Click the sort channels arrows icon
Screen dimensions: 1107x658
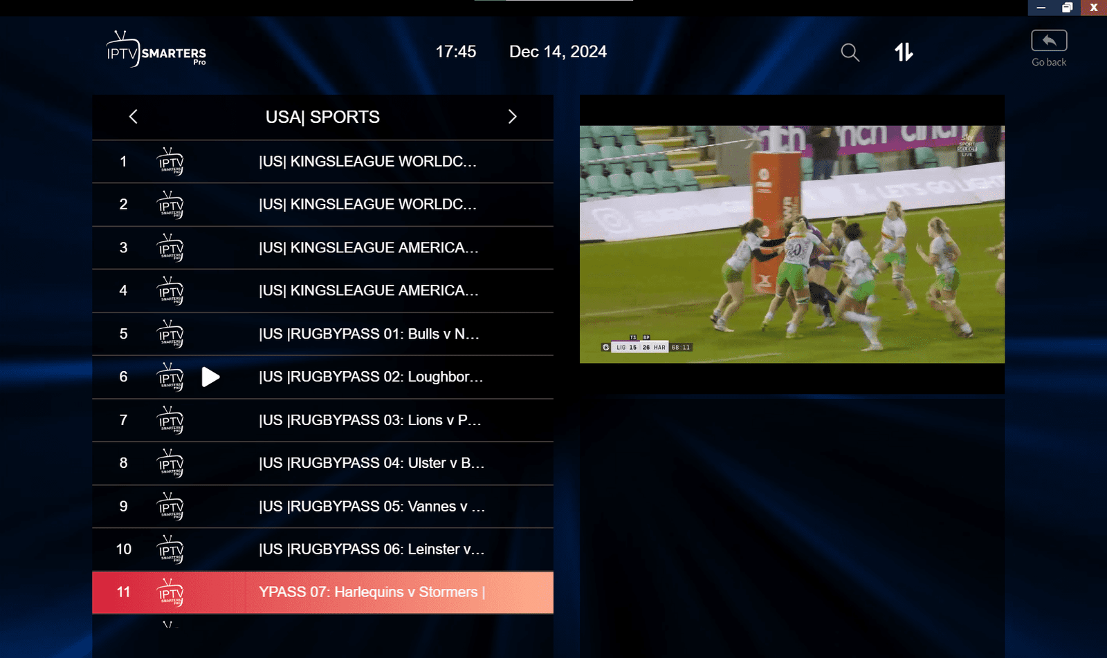904,52
